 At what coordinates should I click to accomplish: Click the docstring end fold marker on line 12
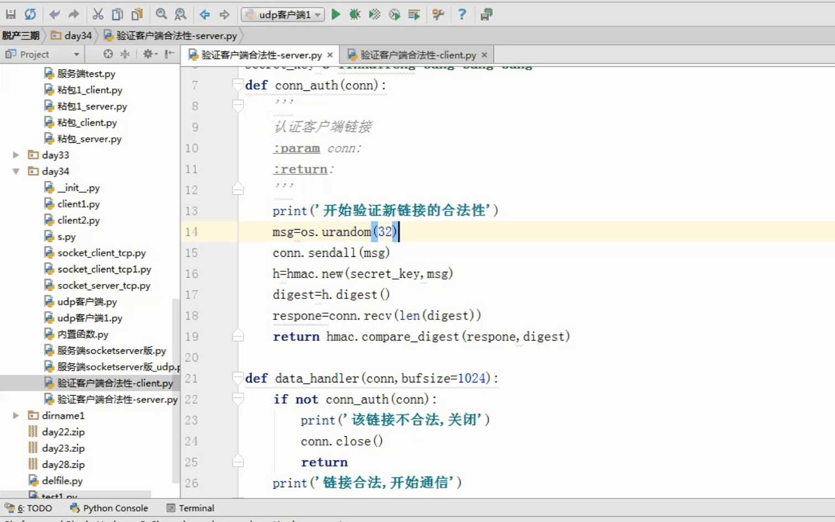[x=238, y=189]
